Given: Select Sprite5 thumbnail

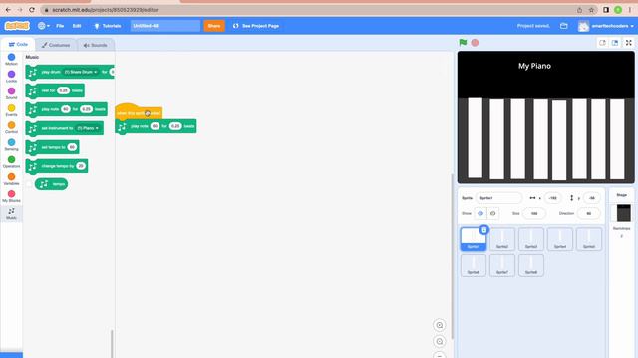Looking at the screenshot, I should tap(589, 239).
